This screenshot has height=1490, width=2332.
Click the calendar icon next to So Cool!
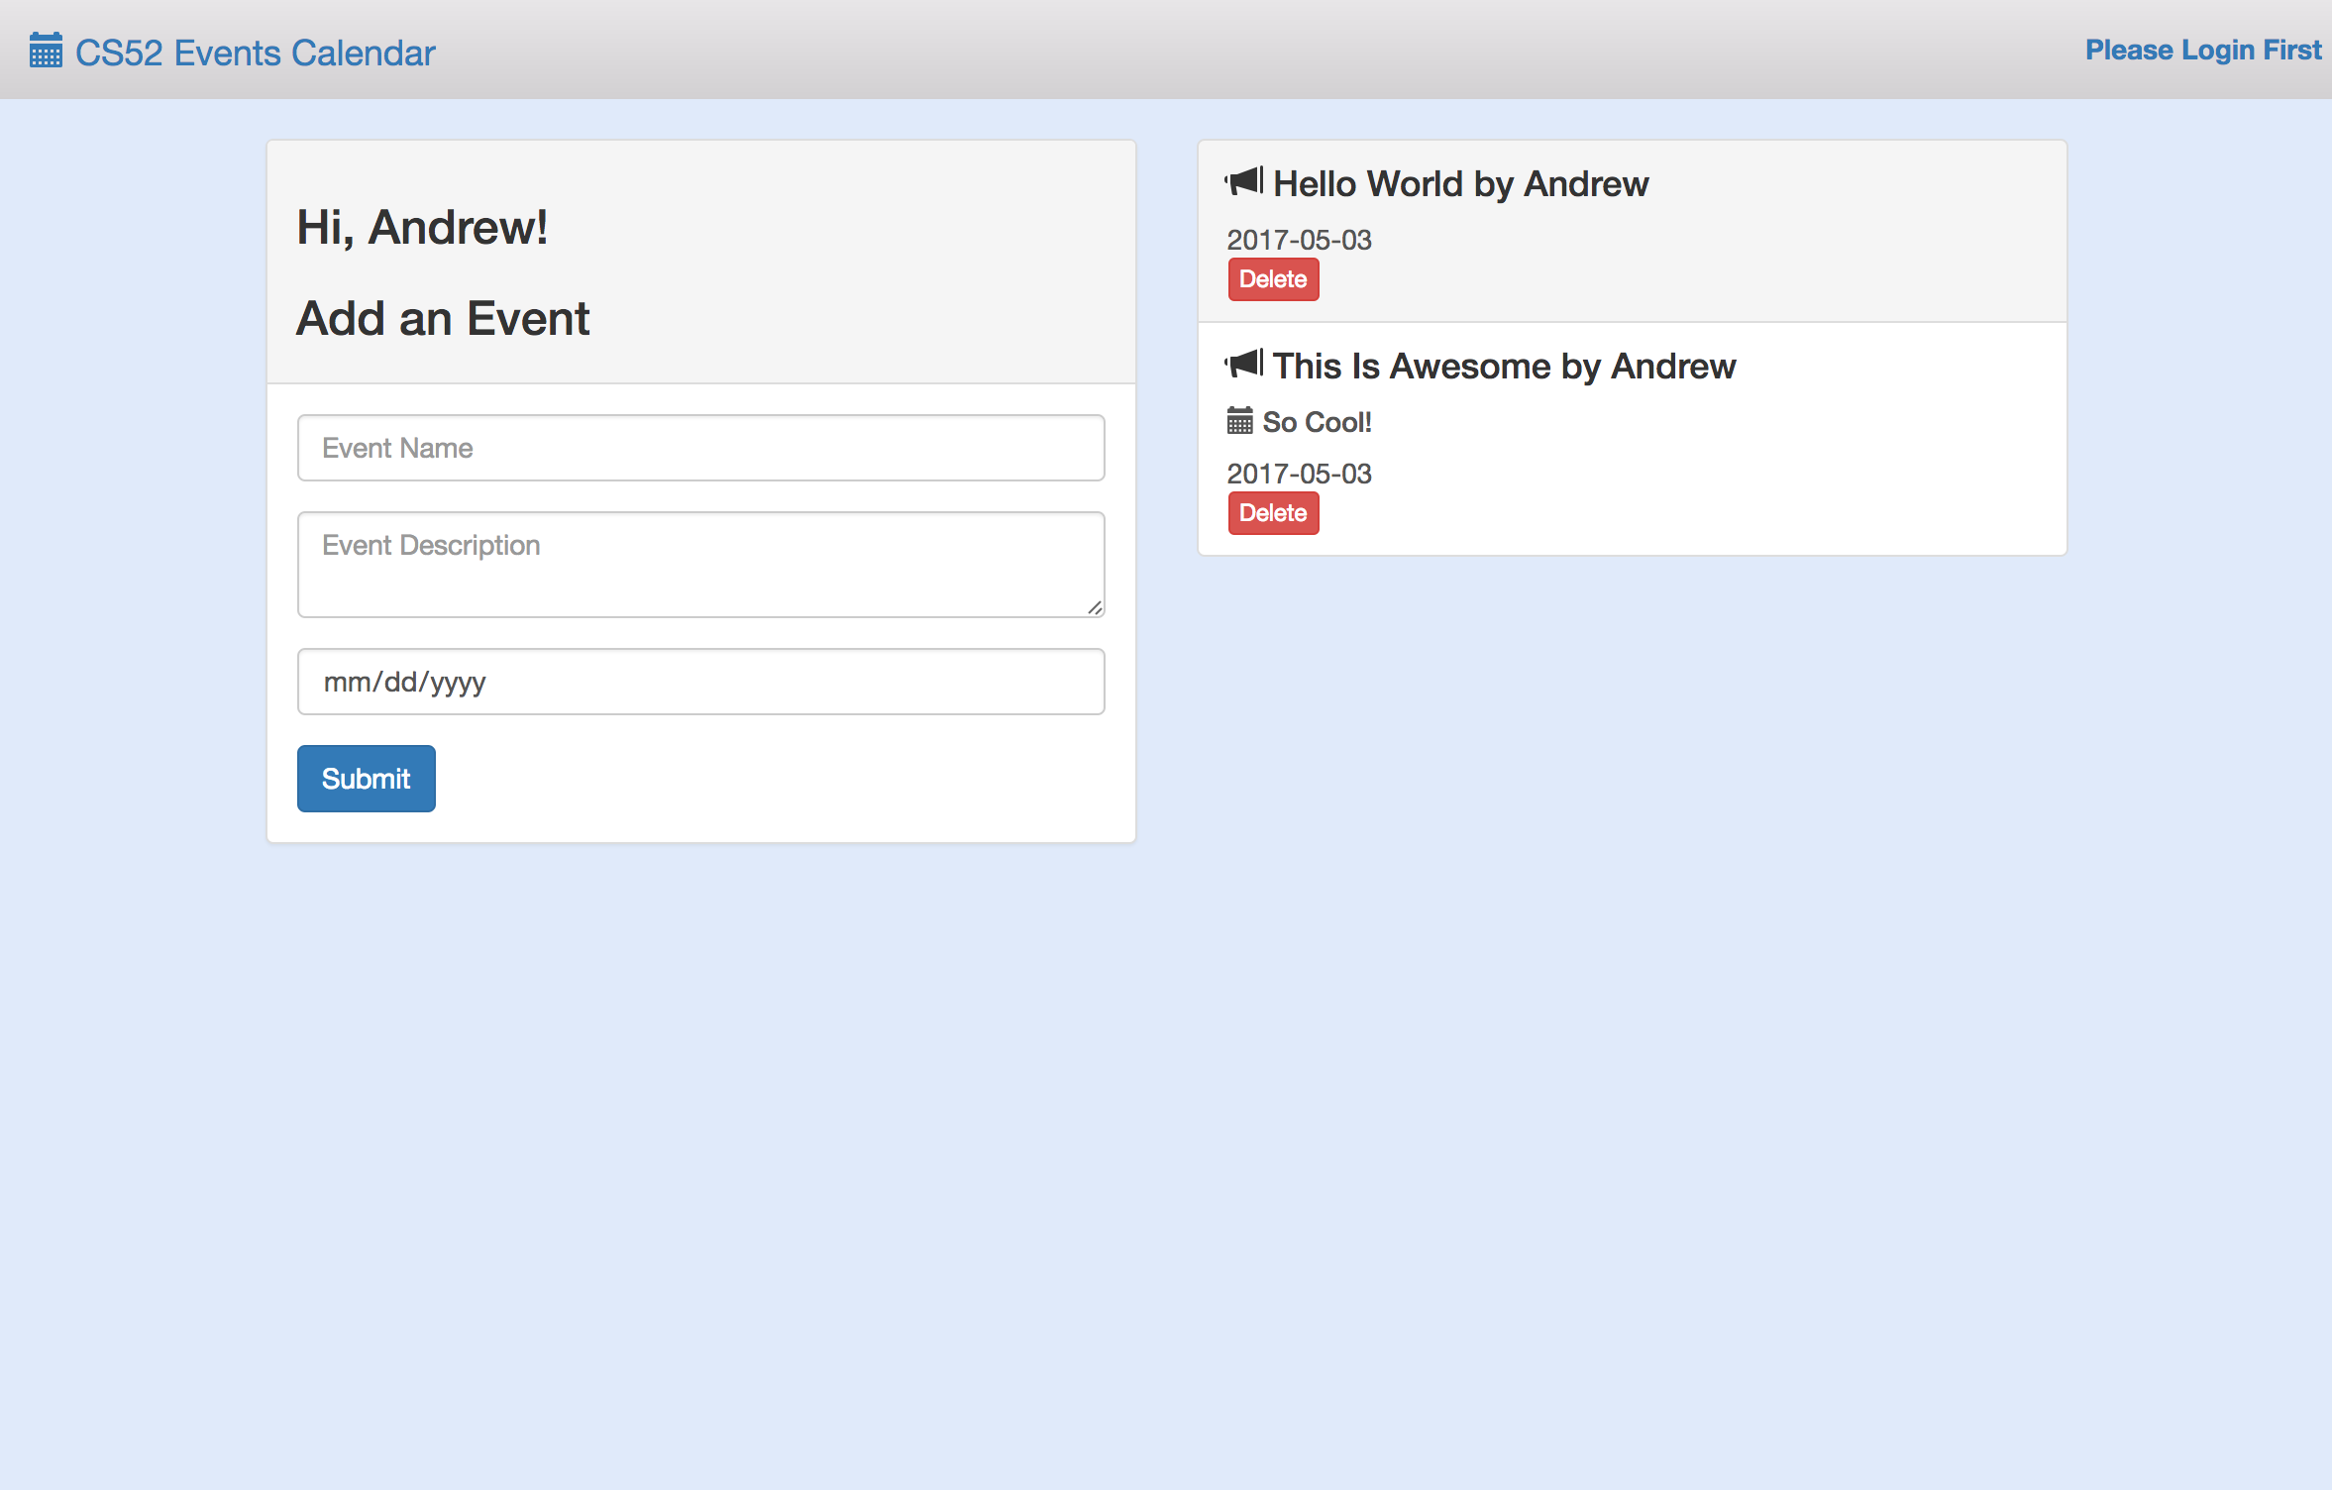tap(1239, 421)
